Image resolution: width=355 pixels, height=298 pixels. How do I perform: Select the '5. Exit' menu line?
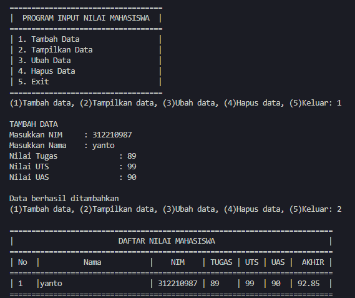pos(33,82)
